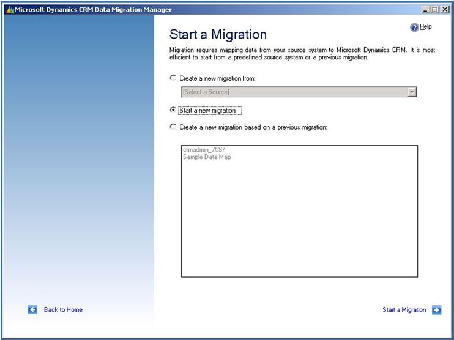Viewport: 454px width, 340px height.
Task: Click the "[Select a Source]" combo box field
Action: (294, 92)
